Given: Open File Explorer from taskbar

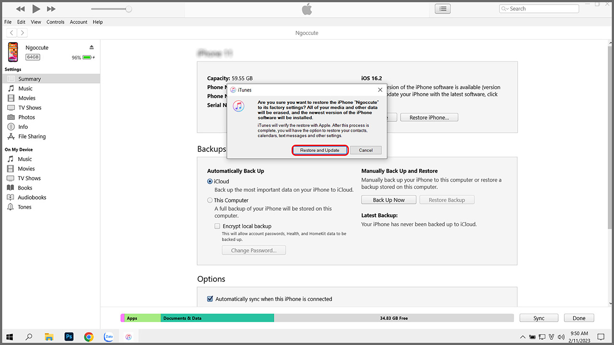Looking at the screenshot, I should (48, 337).
